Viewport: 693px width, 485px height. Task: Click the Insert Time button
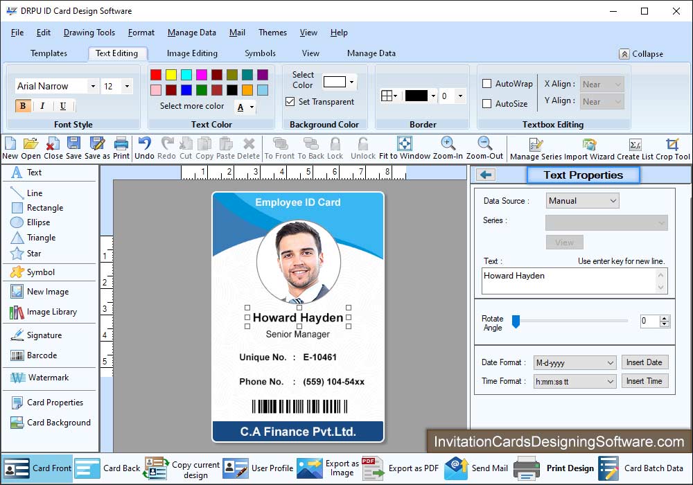click(x=644, y=381)
